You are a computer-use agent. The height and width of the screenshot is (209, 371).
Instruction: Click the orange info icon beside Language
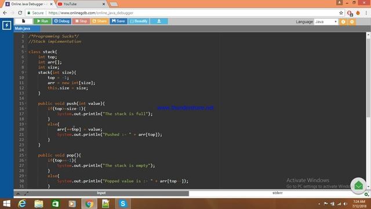[343, 22]
